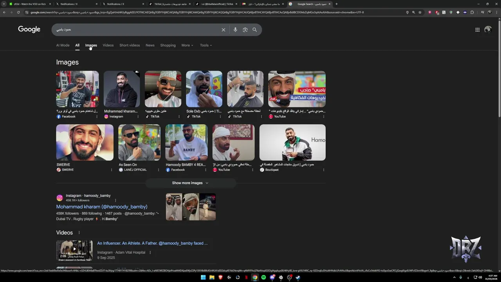This screenshot has width=501, height=282.
Task: Switch to AI Mode tab
Action: tap(63, 45)
